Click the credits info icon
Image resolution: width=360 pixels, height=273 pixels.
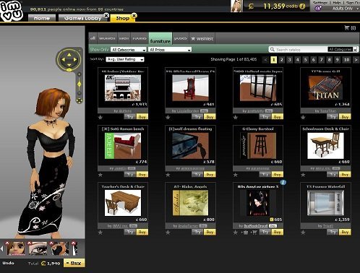[302, 6]
